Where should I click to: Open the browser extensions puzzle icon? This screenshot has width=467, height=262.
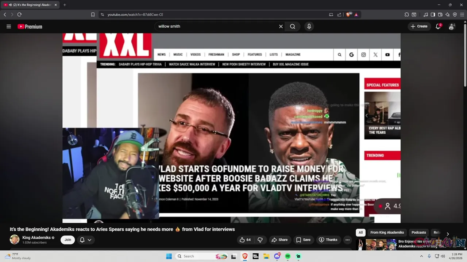click(406, 15)
